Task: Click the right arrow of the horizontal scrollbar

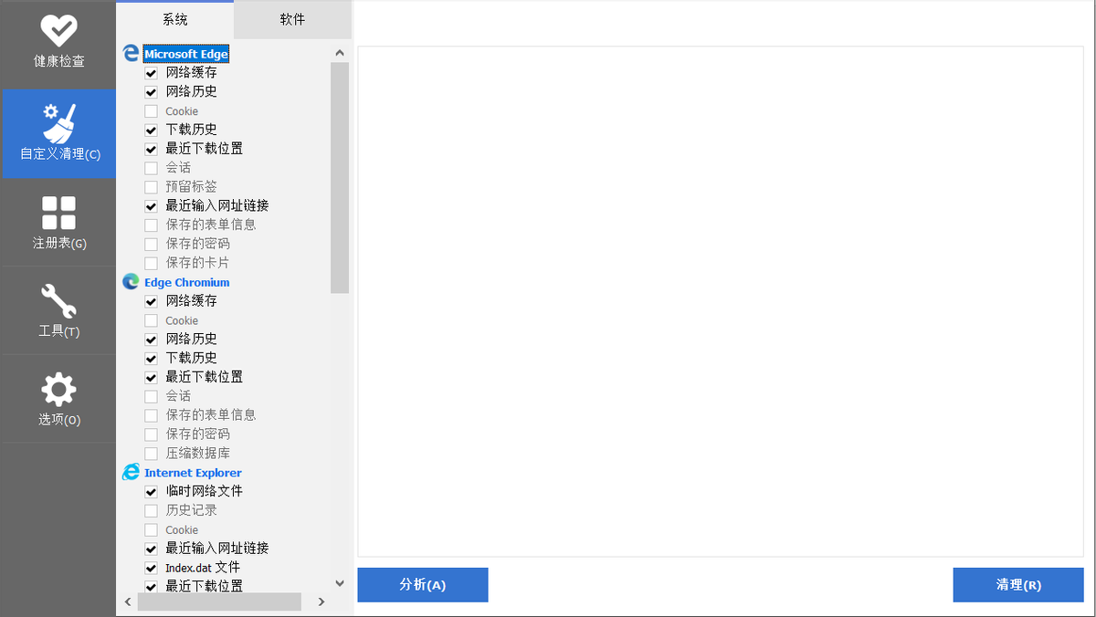Action: (321, 601)
